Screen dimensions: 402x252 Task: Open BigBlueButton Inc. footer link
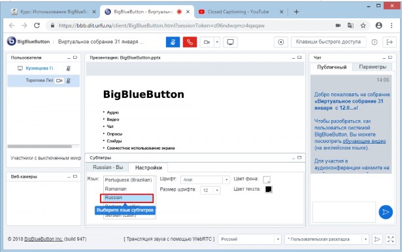44,239
